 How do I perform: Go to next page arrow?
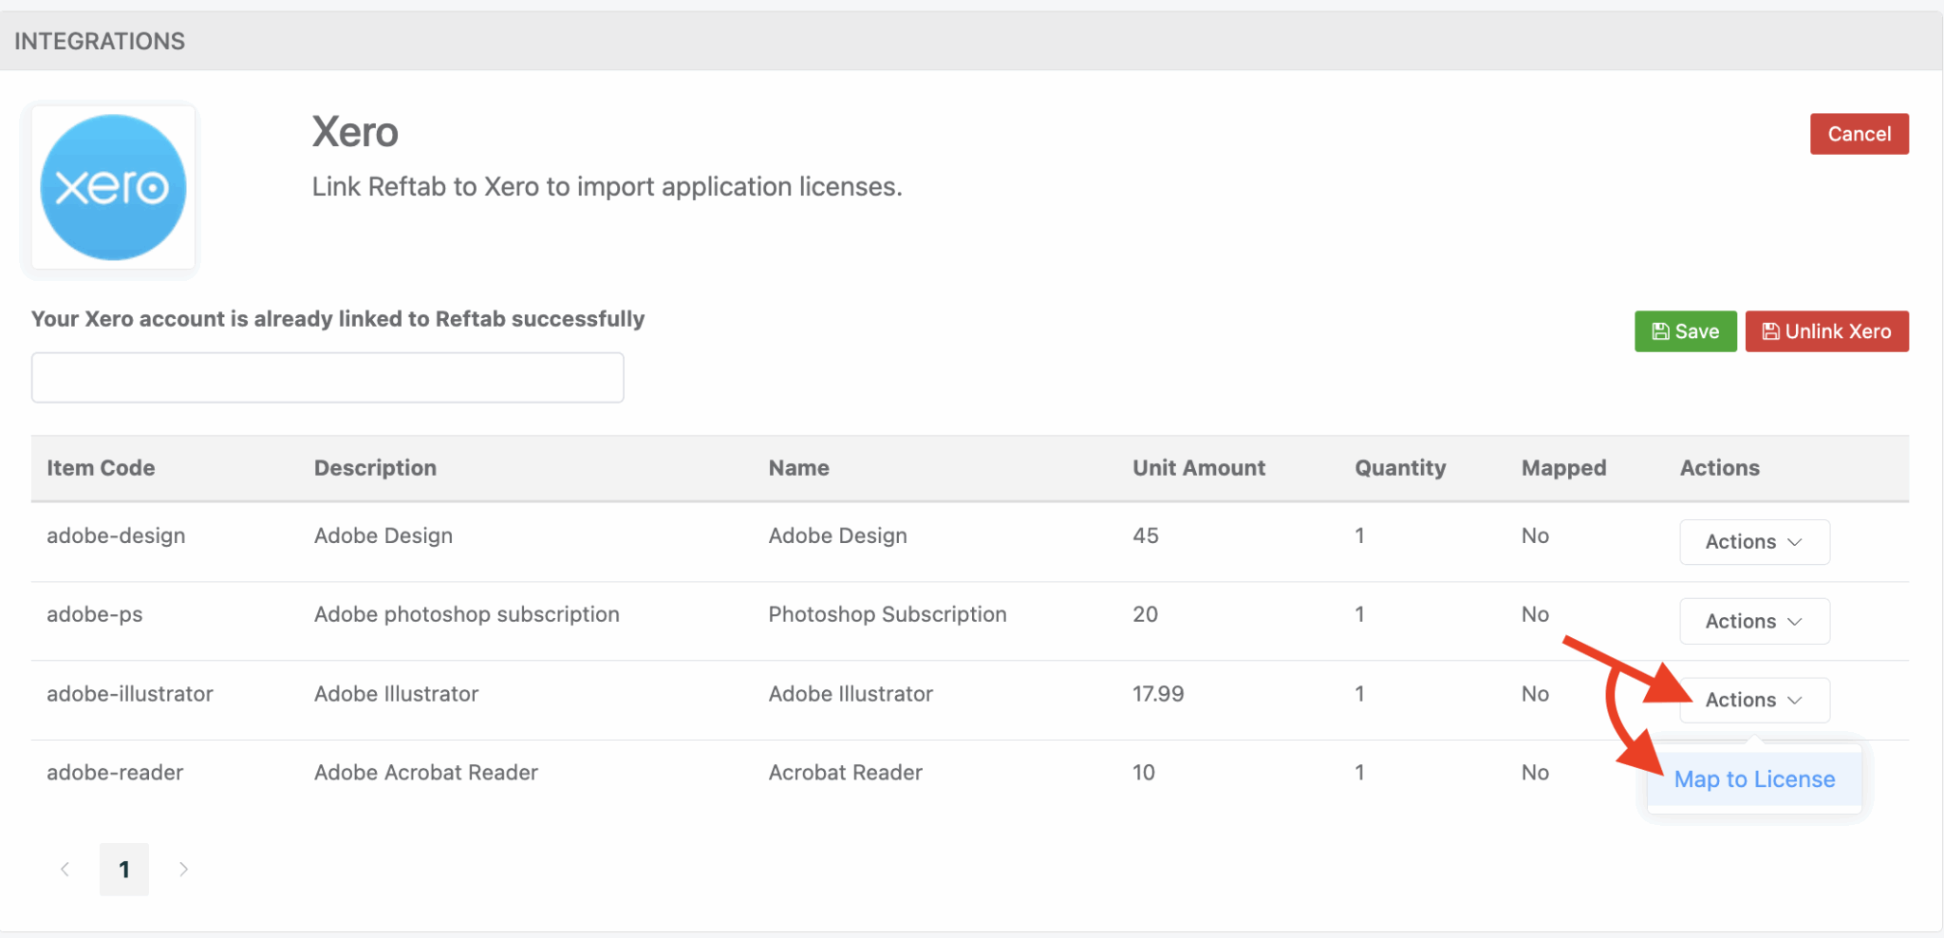tap(183, 870)
